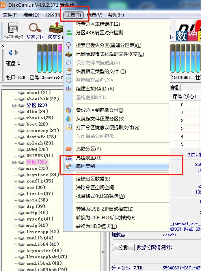The image size is (201, 271).
Task: Select lksecapp(43) partition in tree
Action: coord(43,231)
